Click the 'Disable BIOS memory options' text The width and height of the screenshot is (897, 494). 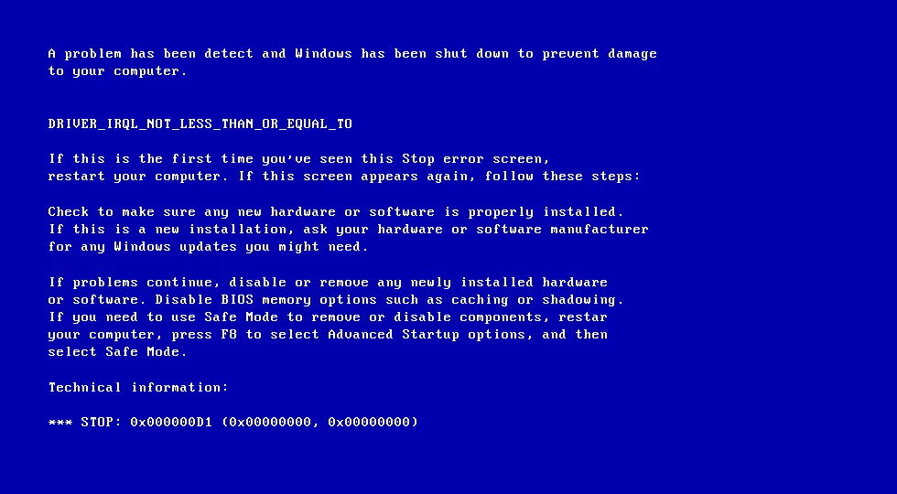[266, 300]
